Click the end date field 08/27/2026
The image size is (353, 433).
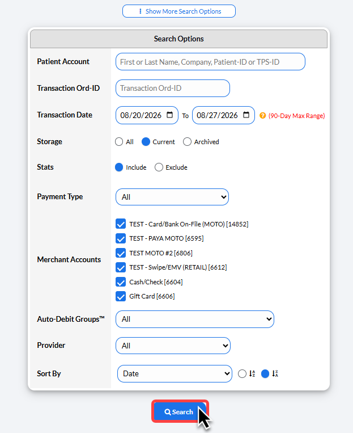pyautogui.click(x=223, y=115)
